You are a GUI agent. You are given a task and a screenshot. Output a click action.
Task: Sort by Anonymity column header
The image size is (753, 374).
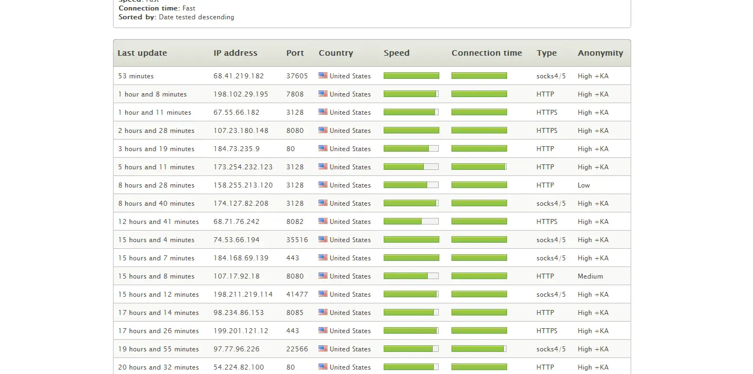(x=600, y=53)
